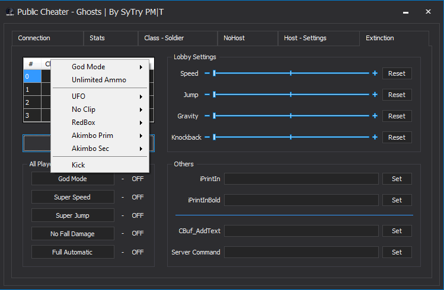
Task: Select client row 1 in the table
Action: [x=32, y=89]
